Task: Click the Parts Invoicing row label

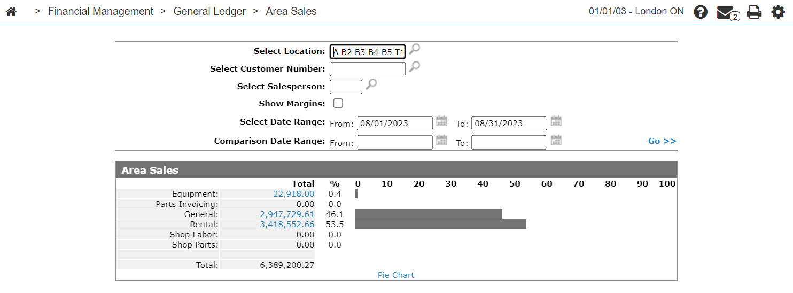Action: click(x=187, y=204)
